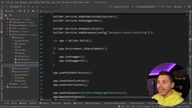Open appsettings.json file
The height and width of the screenshot is (108, 192).
click(x=23, y=59)
